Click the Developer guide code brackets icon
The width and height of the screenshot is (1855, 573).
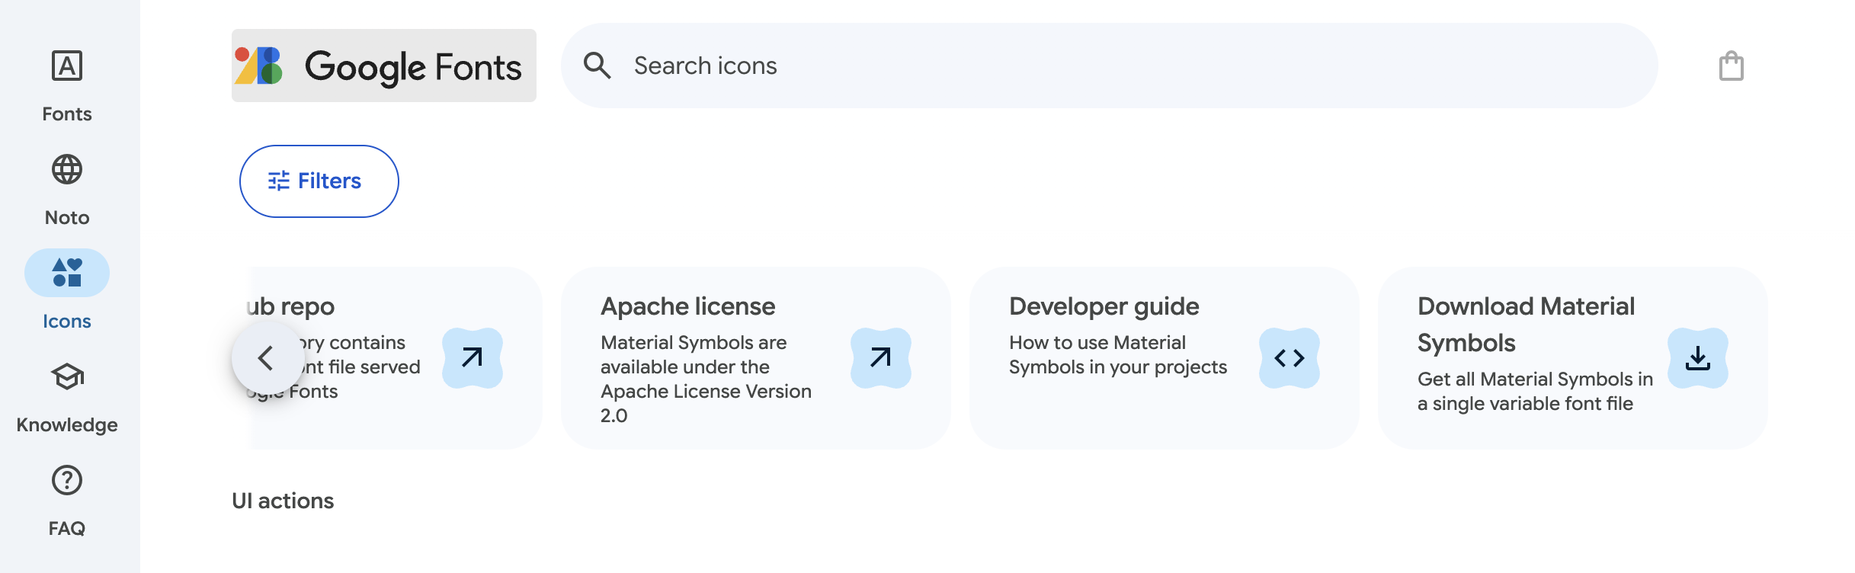pyautogui.click(x=1290, y=358)
